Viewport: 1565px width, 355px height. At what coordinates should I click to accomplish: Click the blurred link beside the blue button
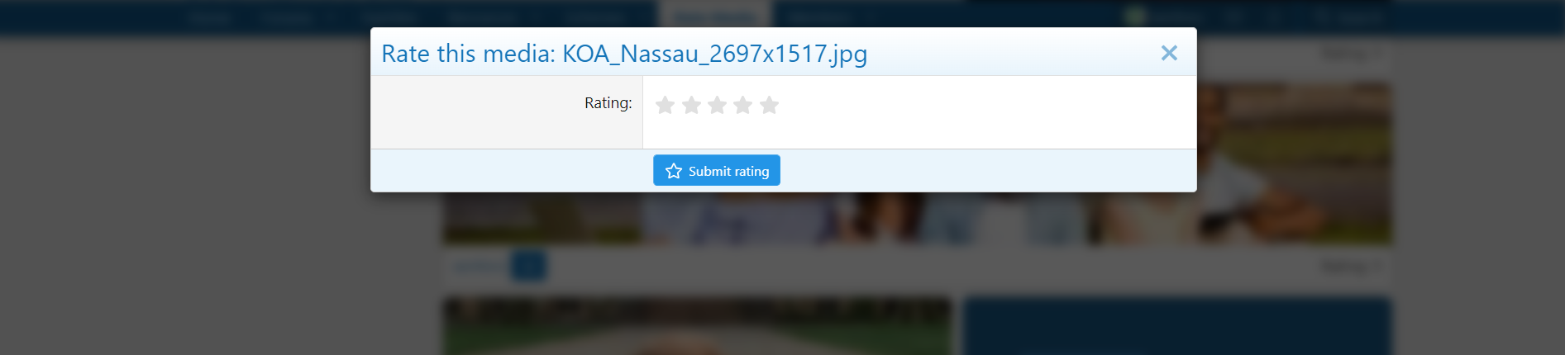click(x=480, y=266)
